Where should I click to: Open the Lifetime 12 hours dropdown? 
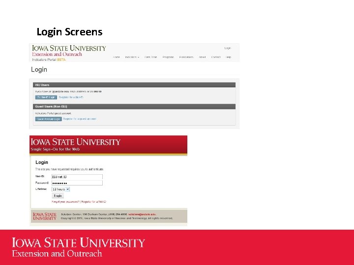pos(61,189)
